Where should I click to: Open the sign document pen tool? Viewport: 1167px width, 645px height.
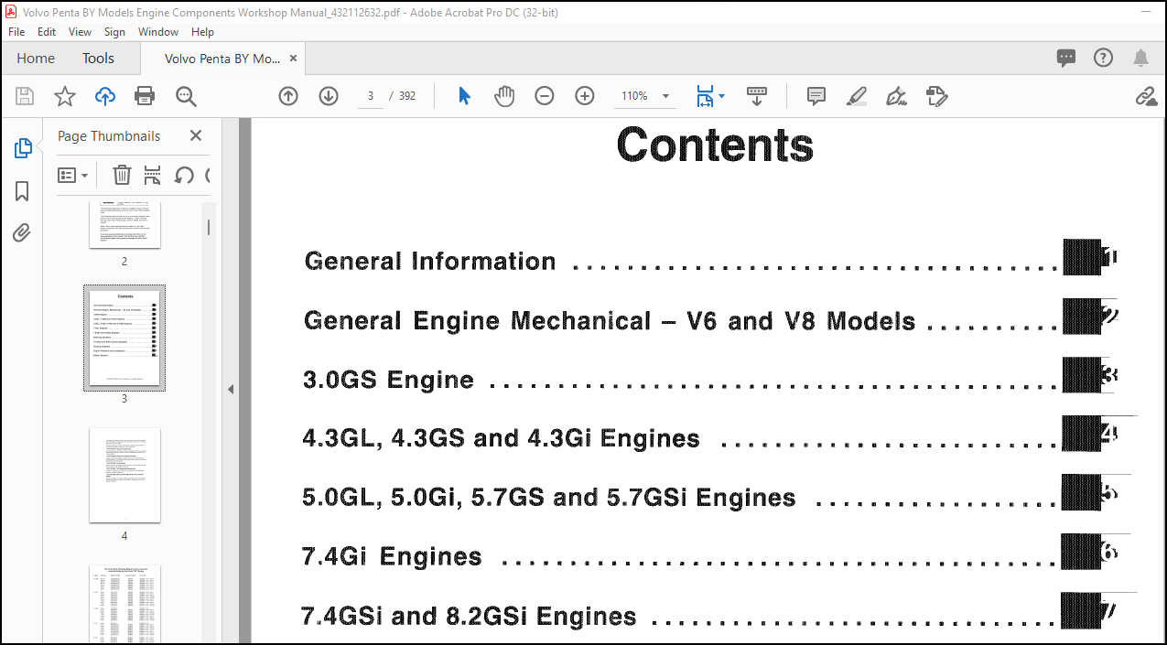(x=897, y=96)
